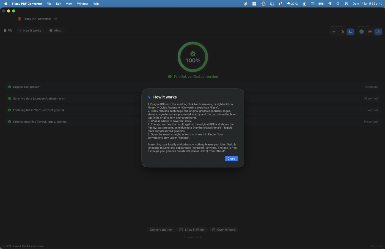Open the View menu
This screenshot has height=249, width=385.
69,4
